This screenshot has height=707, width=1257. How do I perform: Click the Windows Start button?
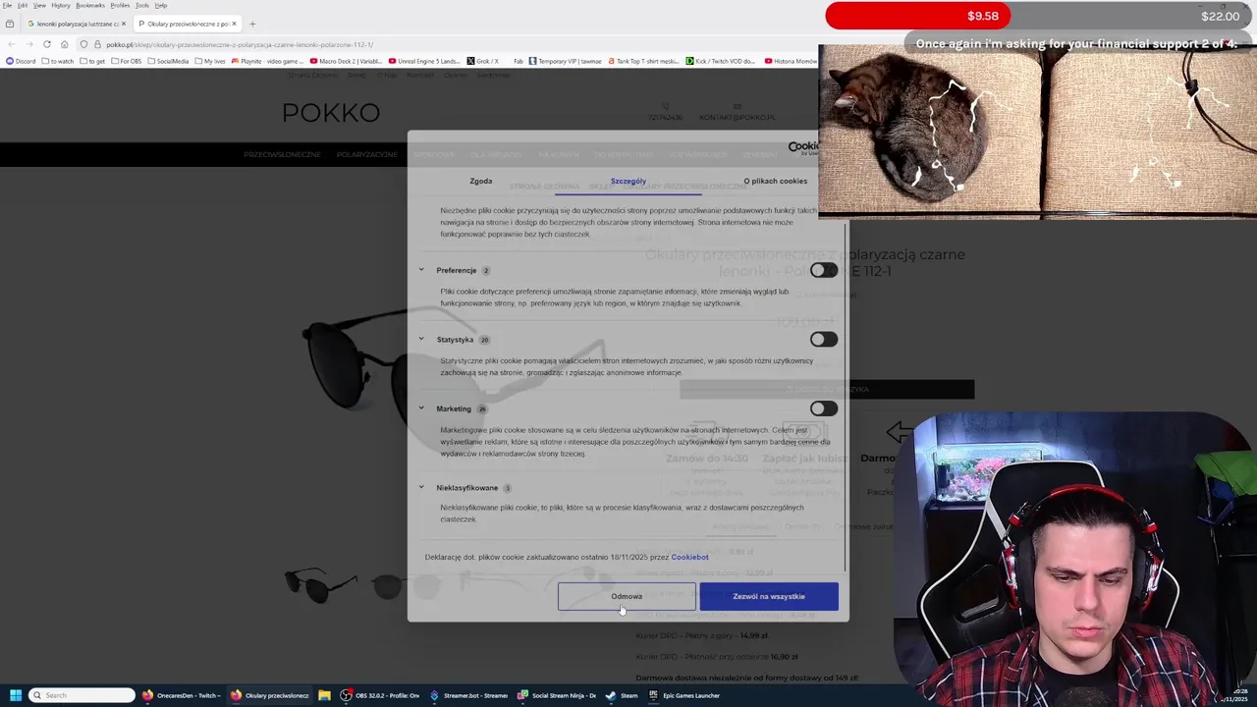click(15, 695)
